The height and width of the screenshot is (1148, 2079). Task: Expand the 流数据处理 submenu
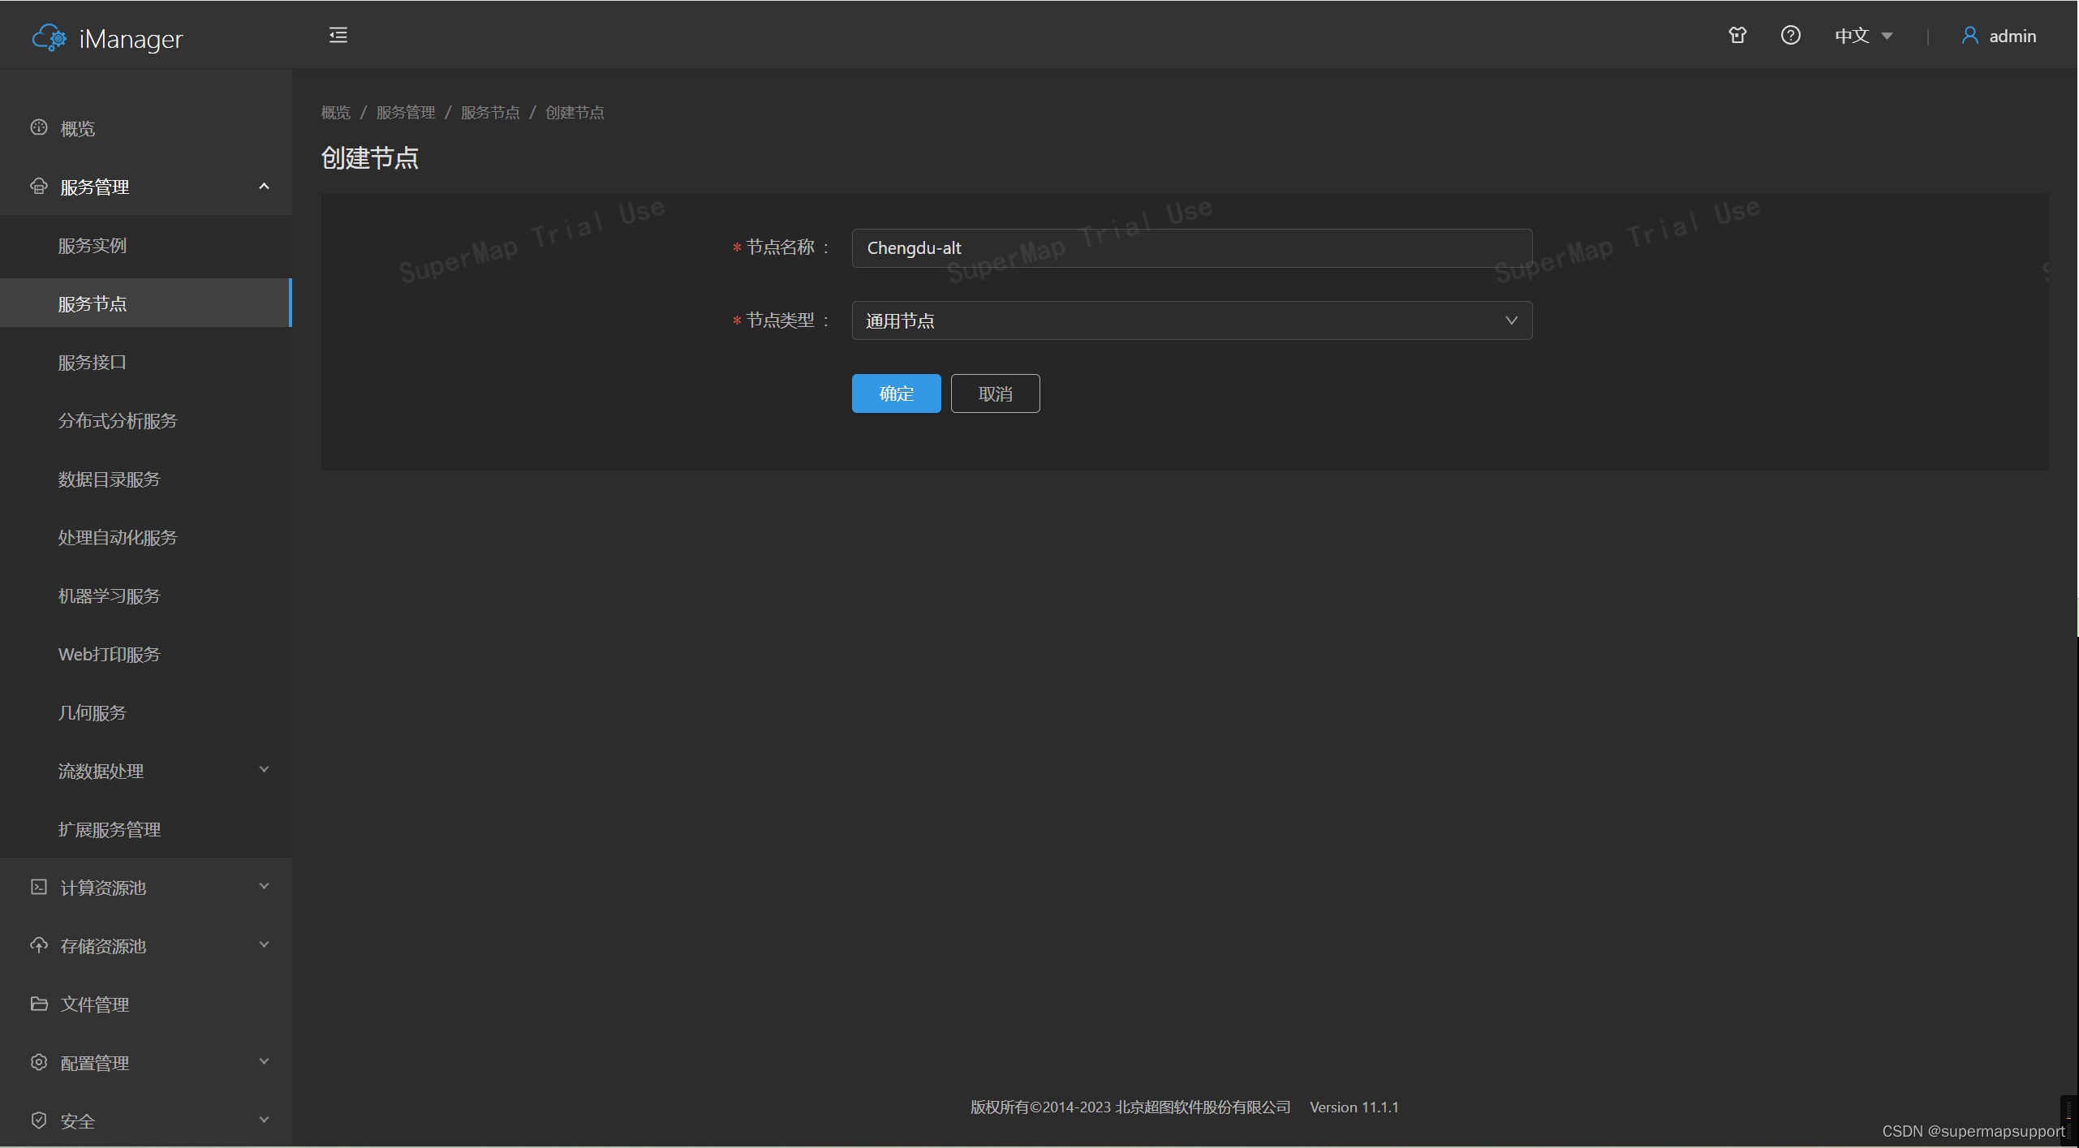point(264,770)
